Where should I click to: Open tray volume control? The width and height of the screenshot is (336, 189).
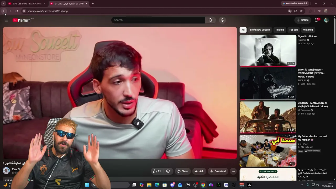318,185
